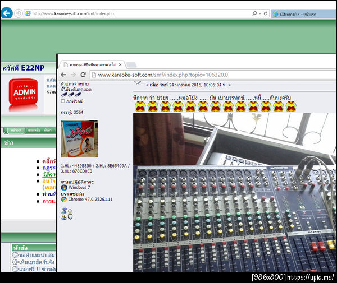Click the post date header 24 มกราคม 2016
Image resolution: width=337 pixels, height=283 pixels.
click(188, 85)
